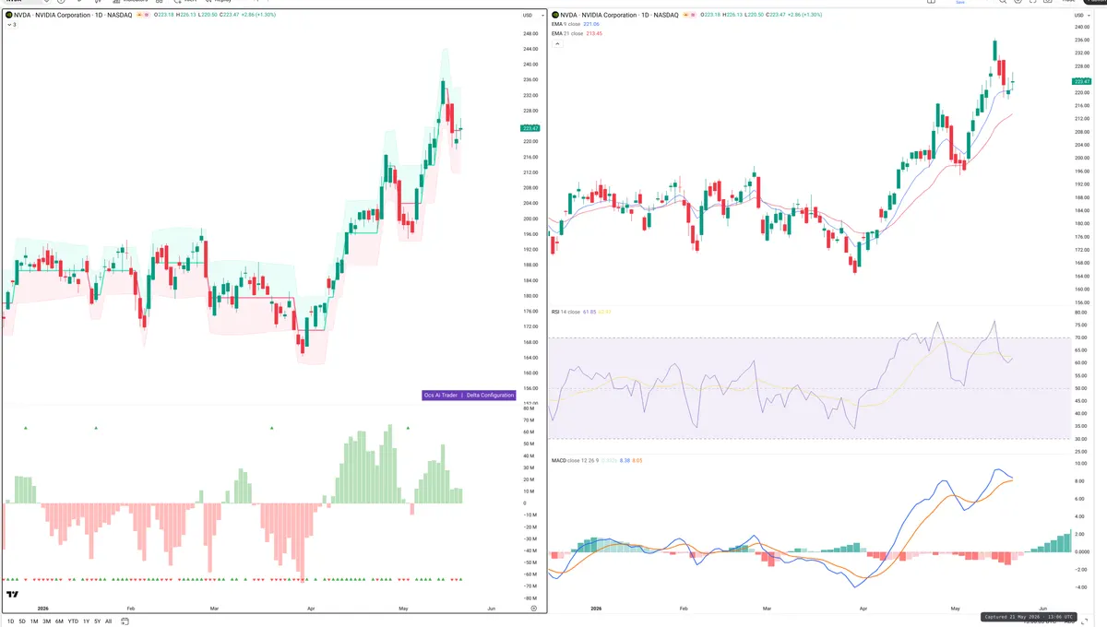Click the 10.00 label on MACD axis
The width and height of the screenshot is (1107, 627).
coord(1082,464)
